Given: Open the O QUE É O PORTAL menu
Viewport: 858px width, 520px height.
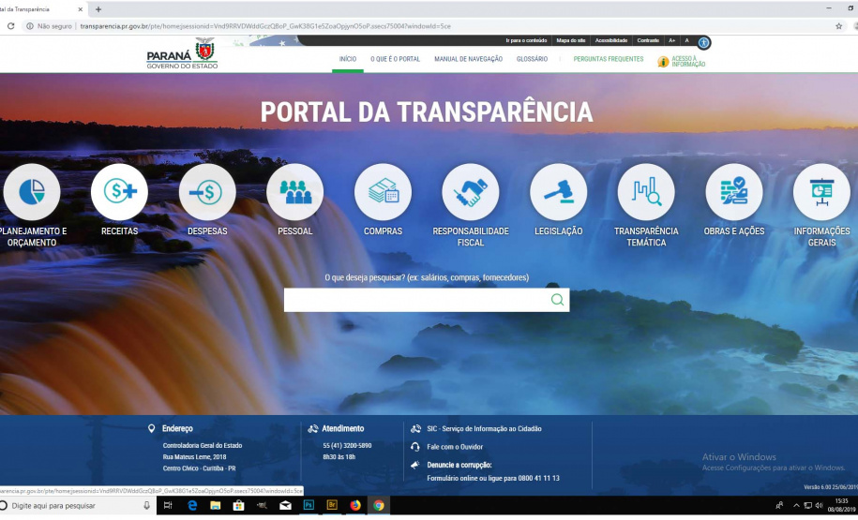Looking at the screenshot, I should [x=395, y=59].
